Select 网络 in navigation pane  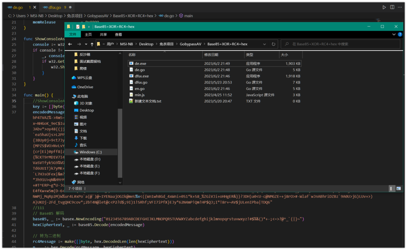tap(78, 182)
